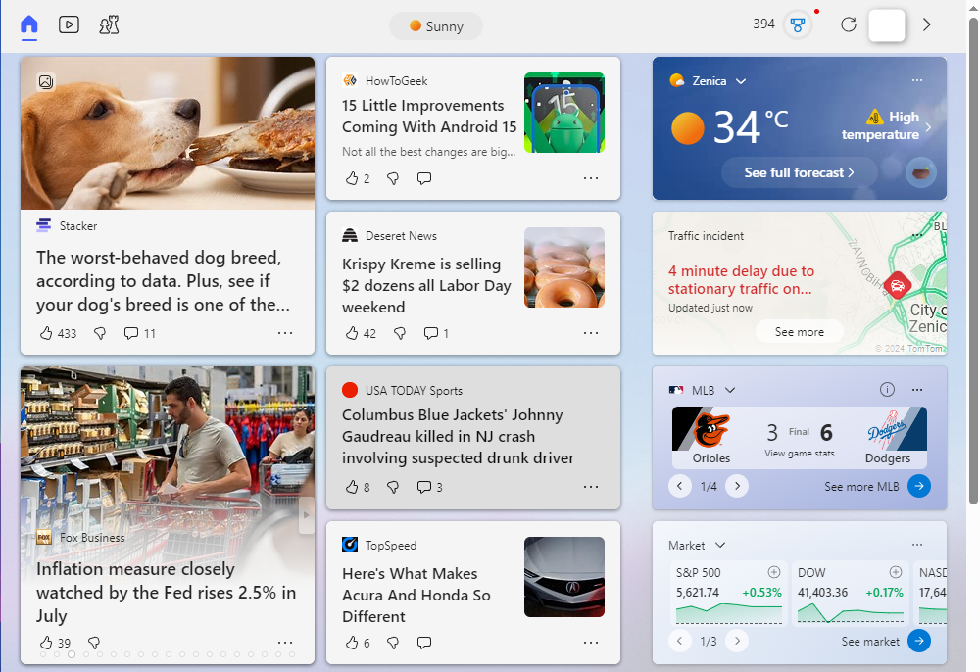Click See full forecast
The height and width of the screenshot is (672, 980).
click(800, 173)
